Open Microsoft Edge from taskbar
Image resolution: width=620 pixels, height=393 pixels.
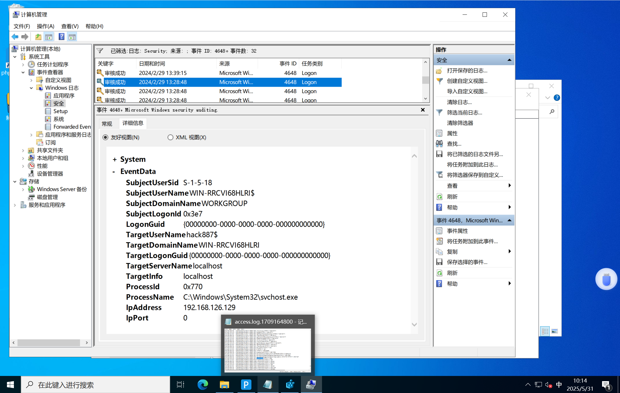pos(203,385)
